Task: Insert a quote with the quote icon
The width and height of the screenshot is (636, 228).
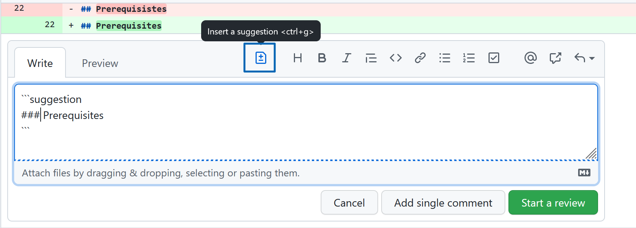Action: [x=371, y=58]
